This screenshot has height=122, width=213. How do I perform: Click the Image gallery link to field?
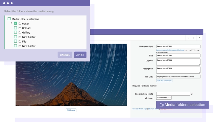coord(173,94)
